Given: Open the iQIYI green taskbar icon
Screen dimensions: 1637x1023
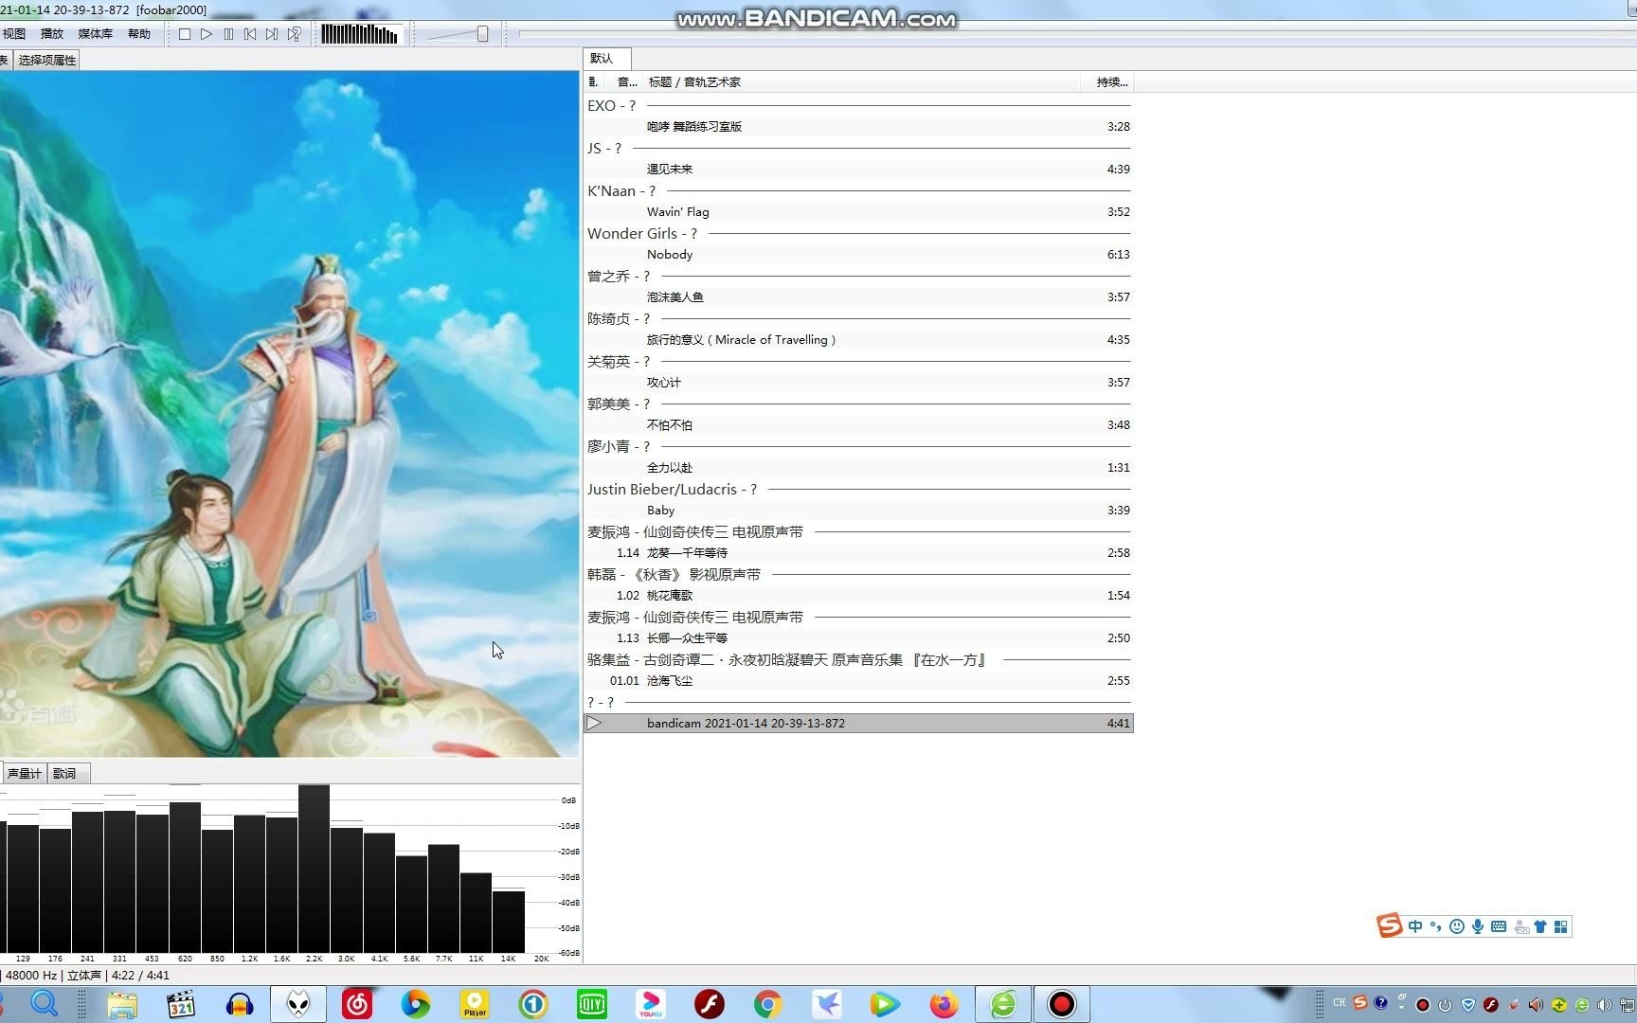Looking at the screenshot, I should click(592, 1004).
